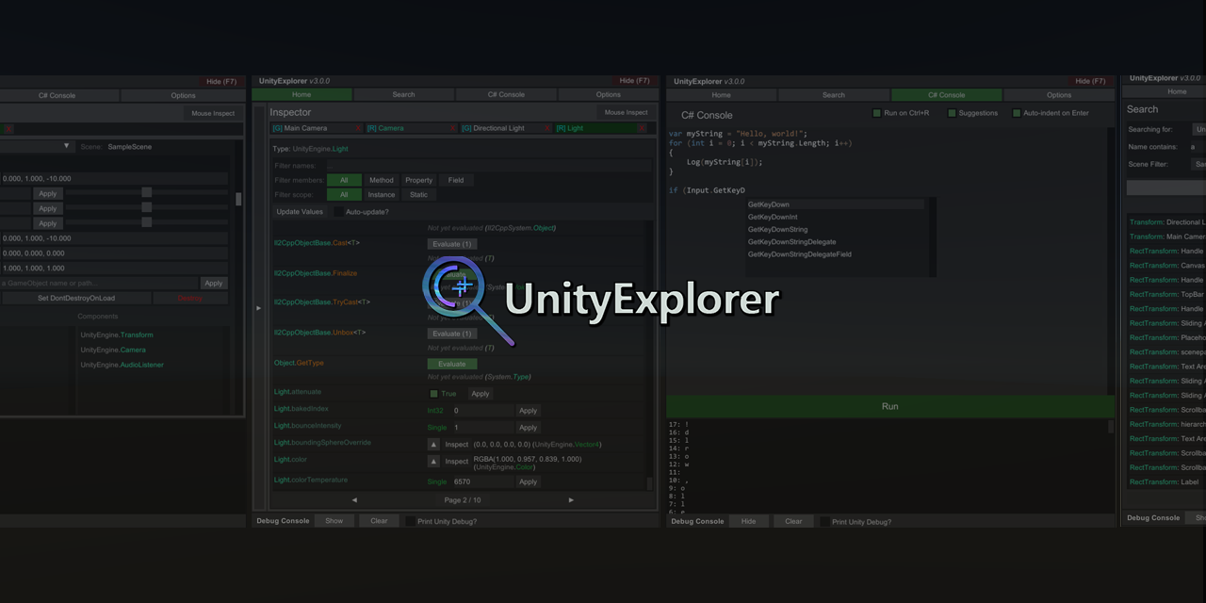Choose GetKeyDownStringDelegateField suggestion
Screen dimensions: 1206x603
835,254
